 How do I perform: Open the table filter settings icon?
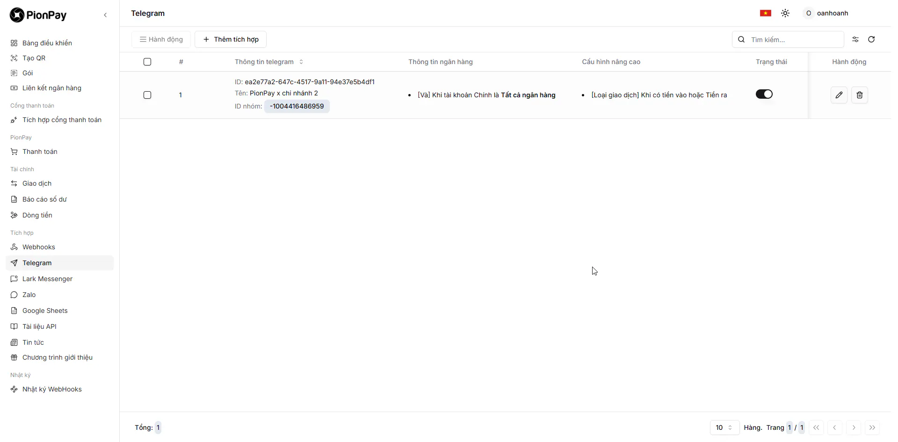pos(855,39)
